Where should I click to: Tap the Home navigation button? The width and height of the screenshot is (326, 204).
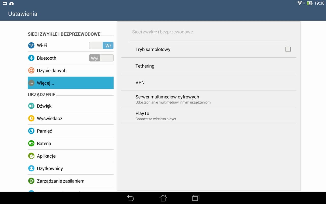tap(163, 198)
